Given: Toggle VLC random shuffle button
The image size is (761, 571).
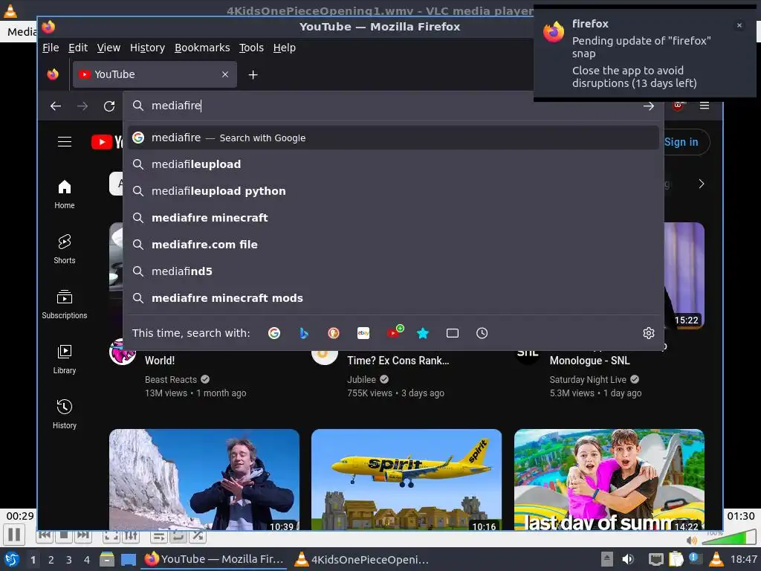Looking at the screenshot, I should (198, 536).
